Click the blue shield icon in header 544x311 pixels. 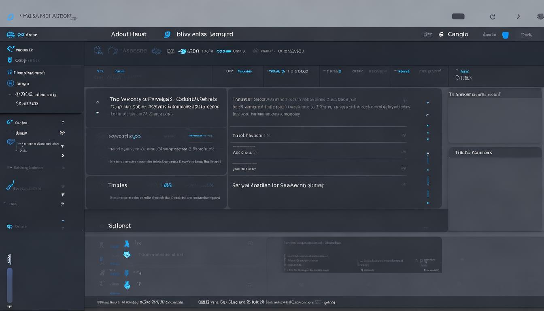pyautogui.click(x=505, y=35)
